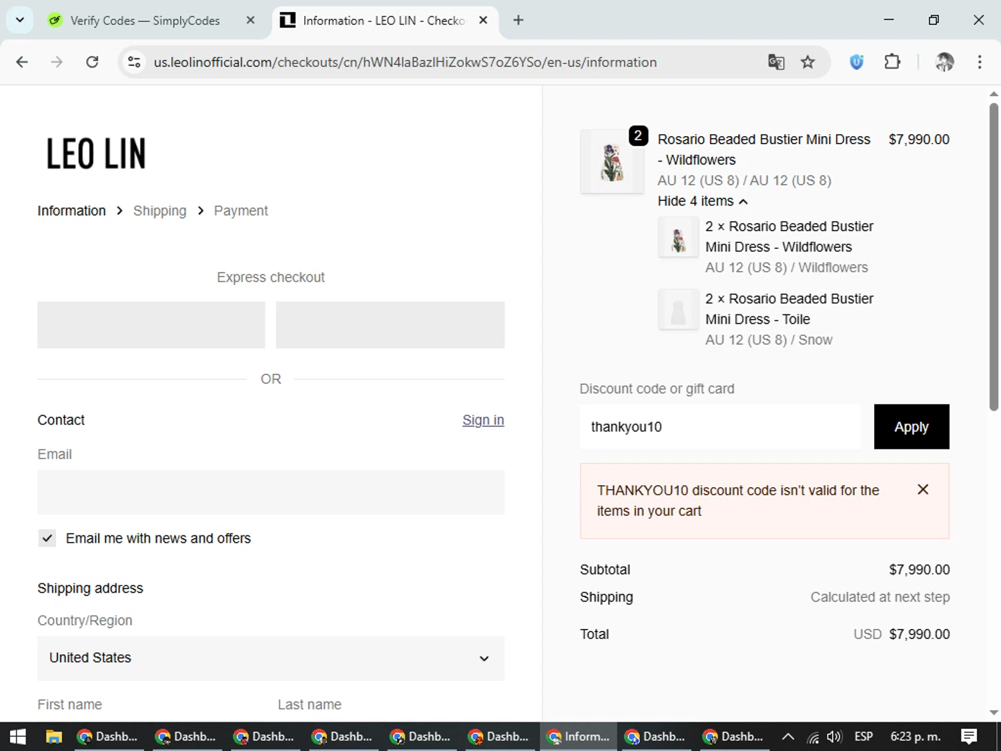Click the scrollbar down arrow
Image resolution: width=1001 pixels, height=751 pixels.
[x=994, y=712]
